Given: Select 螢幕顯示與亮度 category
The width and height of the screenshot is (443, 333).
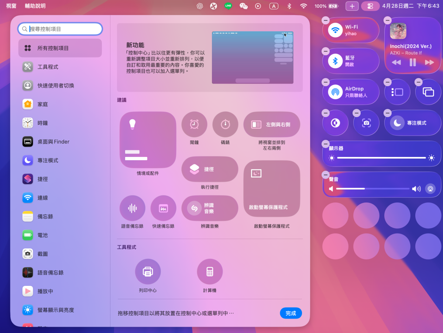Looking at the screenshot, I should coord(60,310).
